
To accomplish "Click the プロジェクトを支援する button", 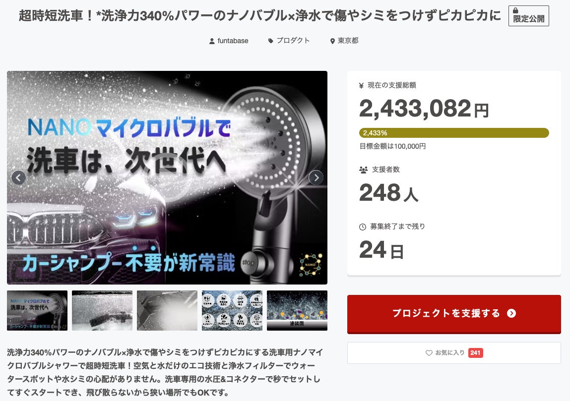I will coord(454,314).
